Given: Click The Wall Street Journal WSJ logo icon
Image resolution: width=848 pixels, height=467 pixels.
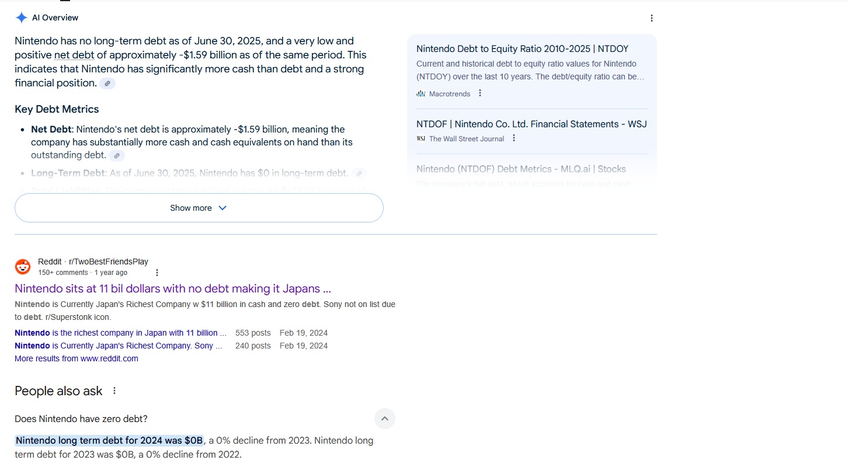Looking at the screenshot, I should tap(421, 138).
